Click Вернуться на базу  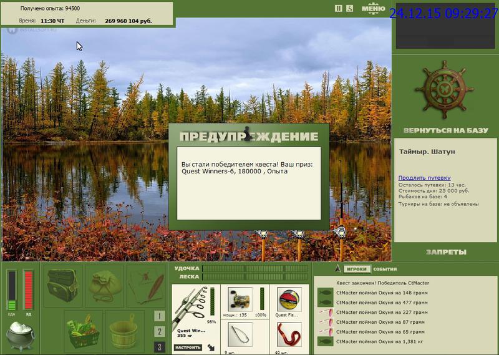point(445,130)
